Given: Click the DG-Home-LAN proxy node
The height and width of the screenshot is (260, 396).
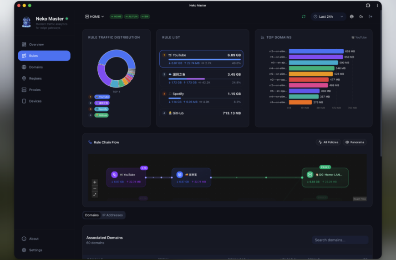Looking at the screenshot, I should tap(325, 177).
